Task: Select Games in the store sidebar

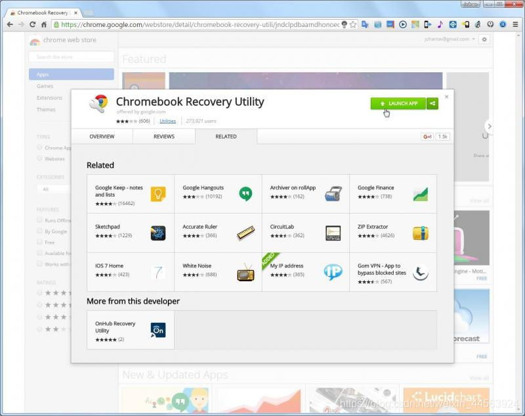Action: (45, 86)
